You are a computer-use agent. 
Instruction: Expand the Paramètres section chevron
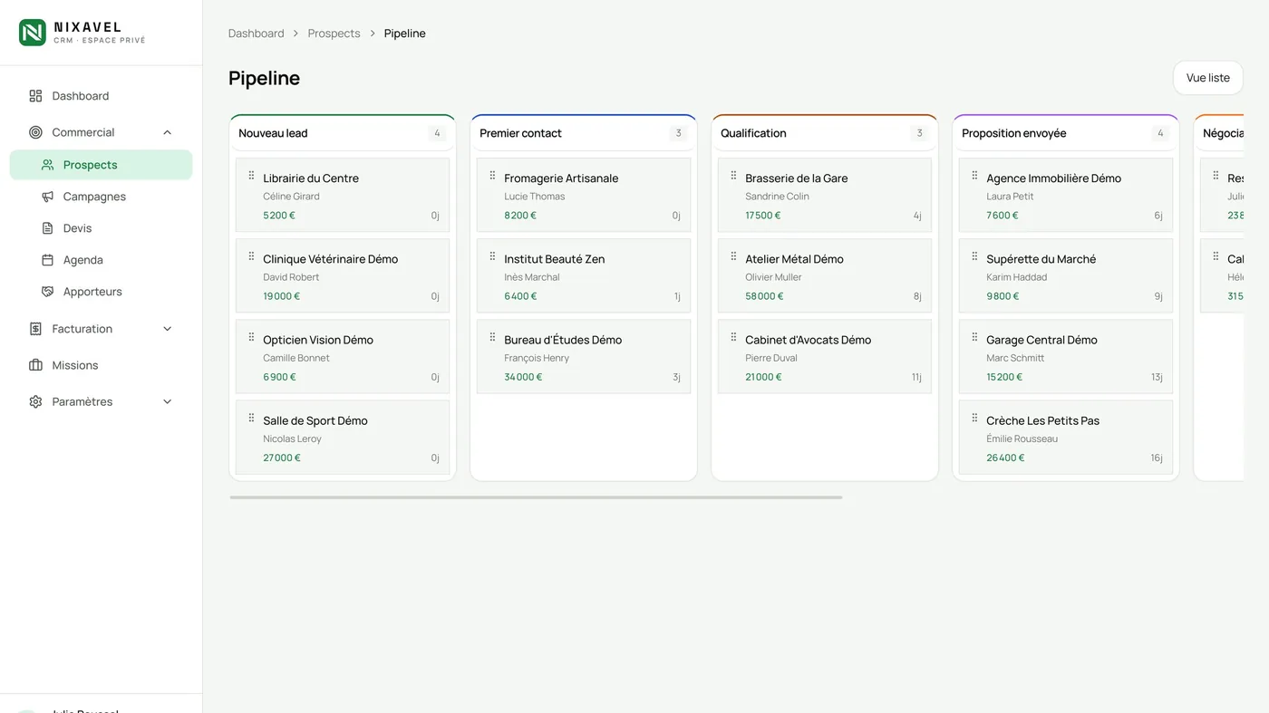pos(167,401)
